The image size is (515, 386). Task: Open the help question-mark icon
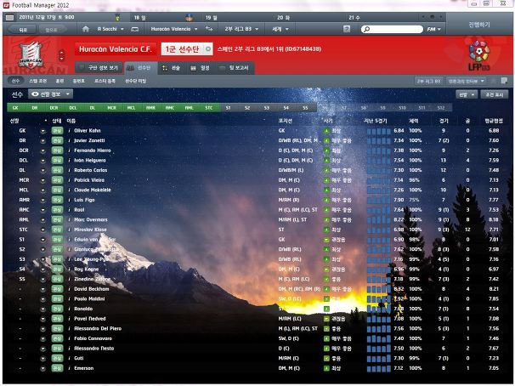(347, 29)
